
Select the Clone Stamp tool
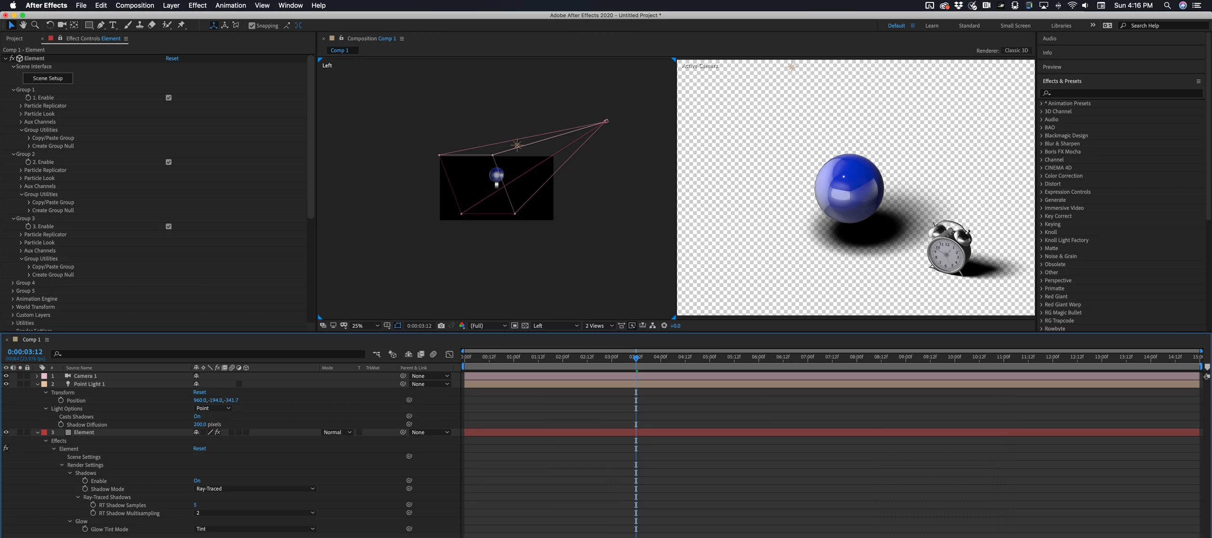pyautogui.click(x=140, y=25)
